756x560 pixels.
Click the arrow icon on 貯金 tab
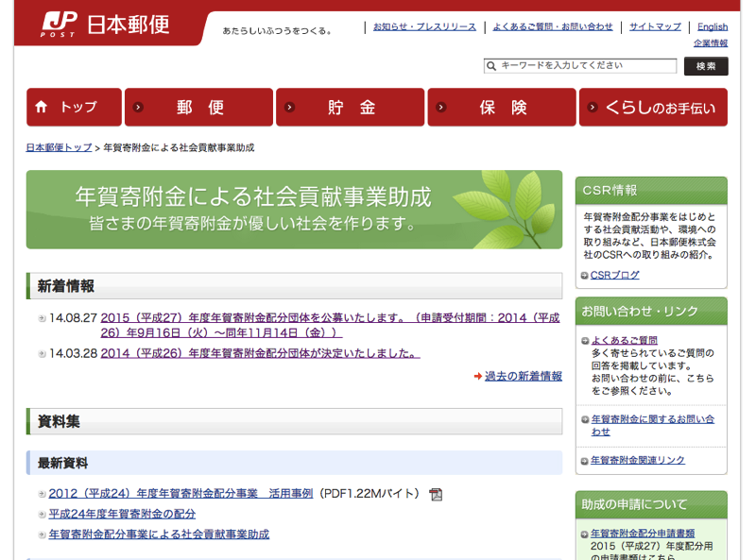(290, 107)
